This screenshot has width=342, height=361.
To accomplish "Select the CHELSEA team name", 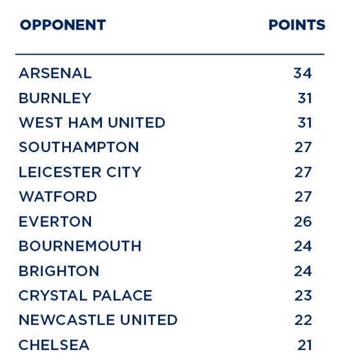I will pyautogui.click(x=54, y=345).
